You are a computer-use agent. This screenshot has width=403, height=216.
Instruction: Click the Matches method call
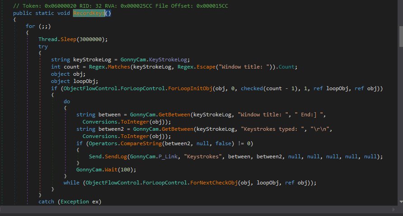point(119,67)
